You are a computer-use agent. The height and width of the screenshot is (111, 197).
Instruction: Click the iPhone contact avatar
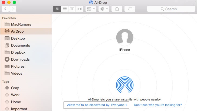point(125,37)
